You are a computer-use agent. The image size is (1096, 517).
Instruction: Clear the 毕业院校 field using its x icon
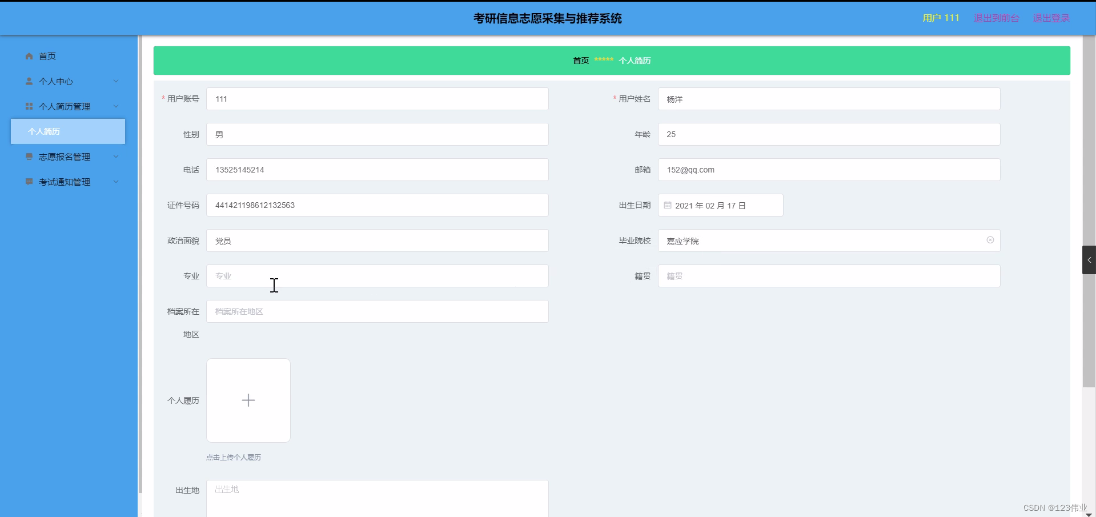pyautogui.click(x=990, y=240)
